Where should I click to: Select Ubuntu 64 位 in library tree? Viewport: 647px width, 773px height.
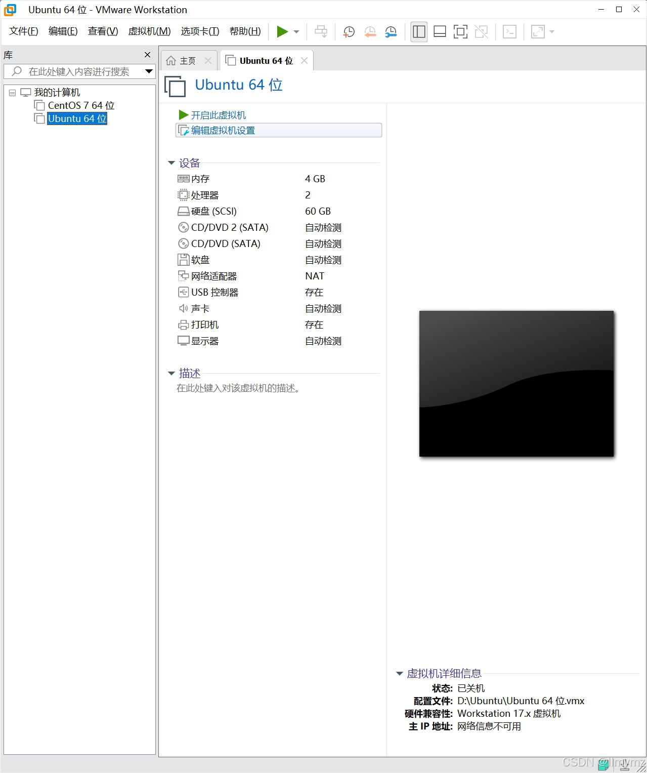coord(77,118)
